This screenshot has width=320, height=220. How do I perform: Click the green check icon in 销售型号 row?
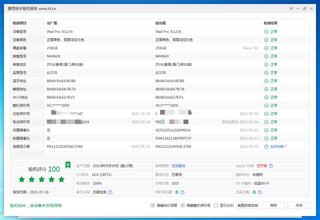coord(266,56)
